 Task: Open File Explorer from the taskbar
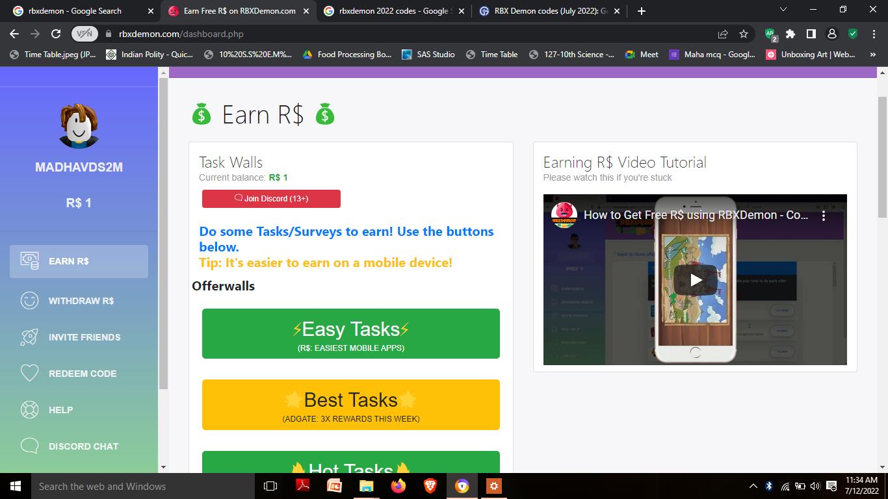(x=366, y=486)
